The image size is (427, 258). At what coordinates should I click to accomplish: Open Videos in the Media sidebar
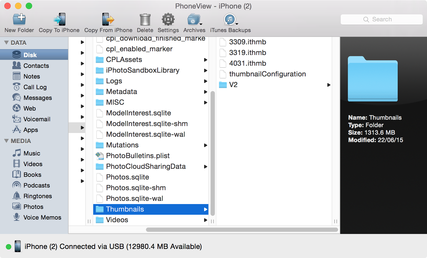34,164
